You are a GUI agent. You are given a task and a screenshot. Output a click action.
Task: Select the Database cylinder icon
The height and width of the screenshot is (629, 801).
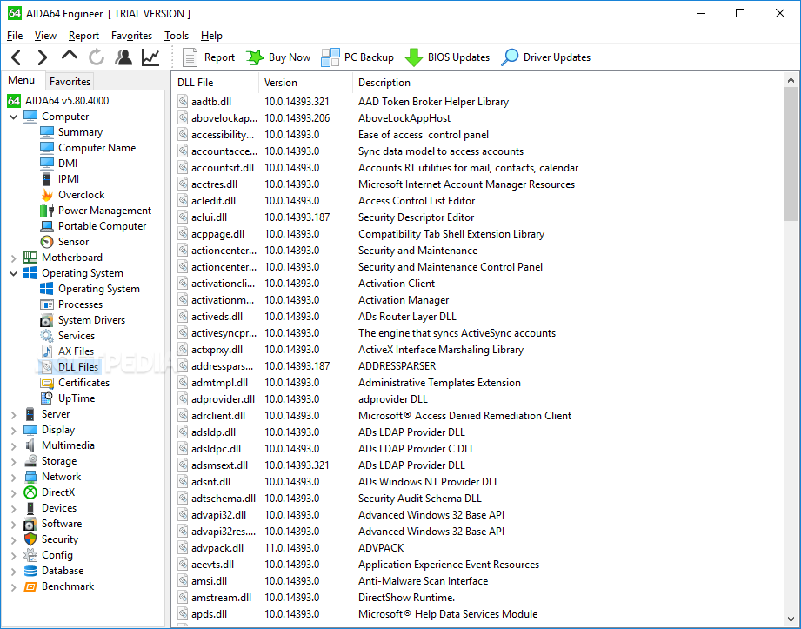pyautogui.click(x=30, y=571)
